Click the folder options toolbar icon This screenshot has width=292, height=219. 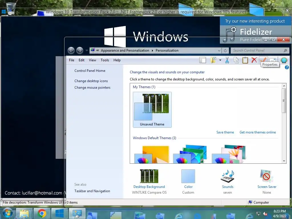click(x=213, y=60)
